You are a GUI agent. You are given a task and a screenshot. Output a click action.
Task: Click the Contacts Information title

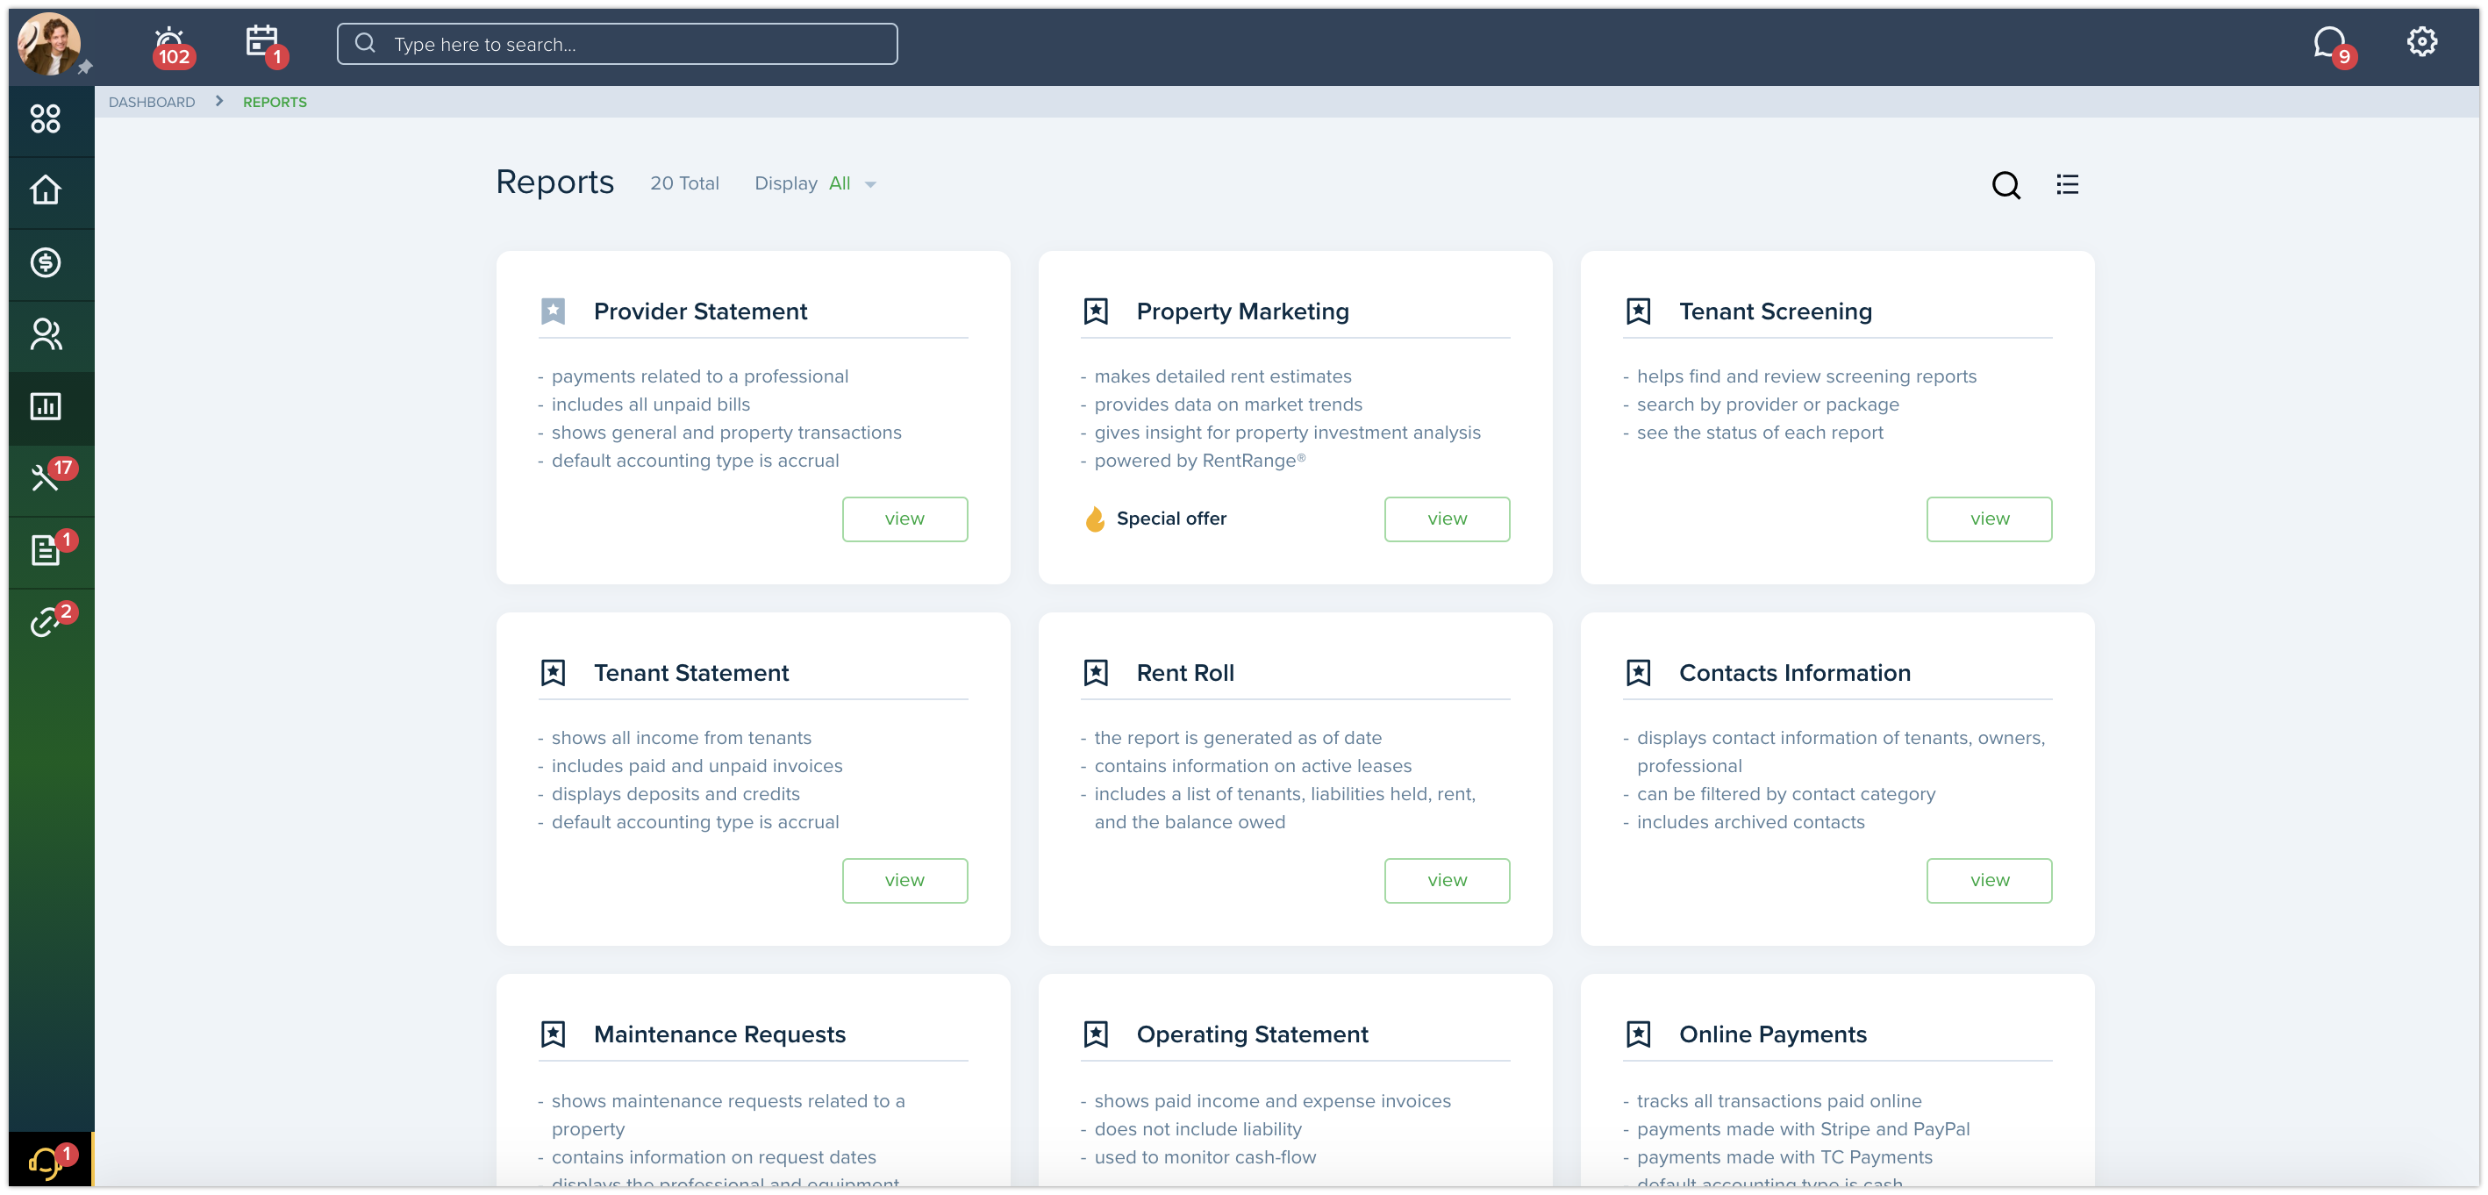click(1795, 672)
